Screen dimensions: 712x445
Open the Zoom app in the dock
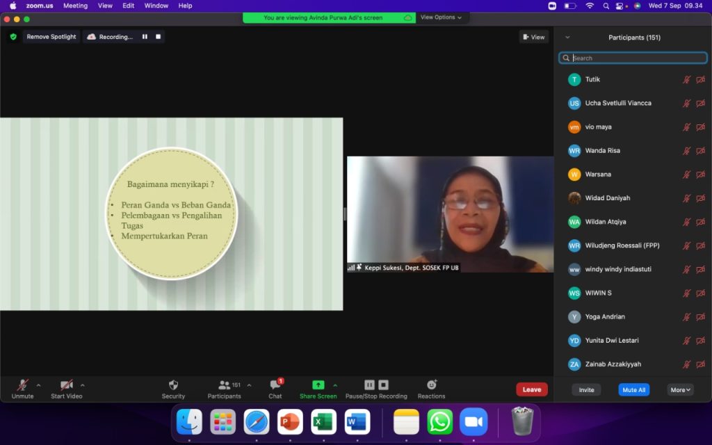(x=474, y=422)
